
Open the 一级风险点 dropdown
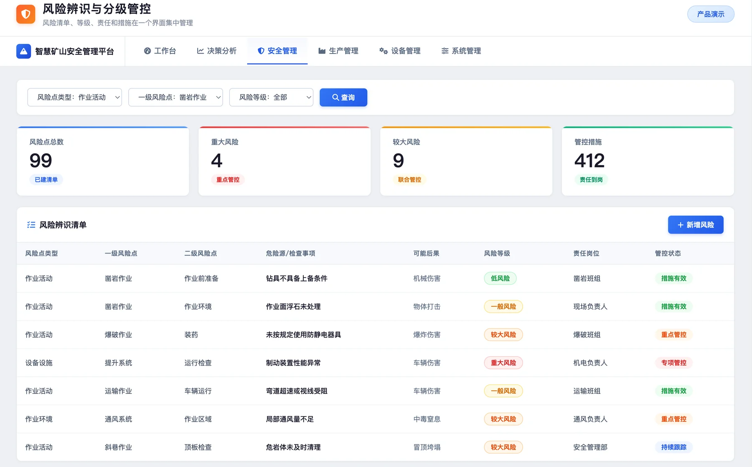click(x=175, y=97)
